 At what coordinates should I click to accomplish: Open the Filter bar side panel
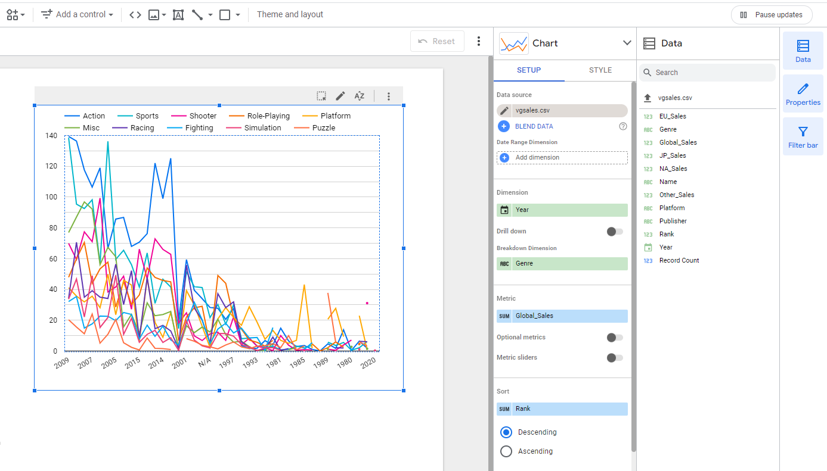[x=803, y=136]
